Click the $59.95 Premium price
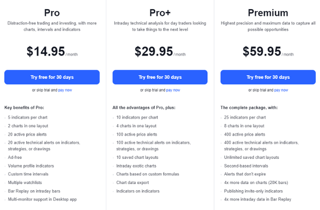Viewport: 320px width, 210px height. 261,51
